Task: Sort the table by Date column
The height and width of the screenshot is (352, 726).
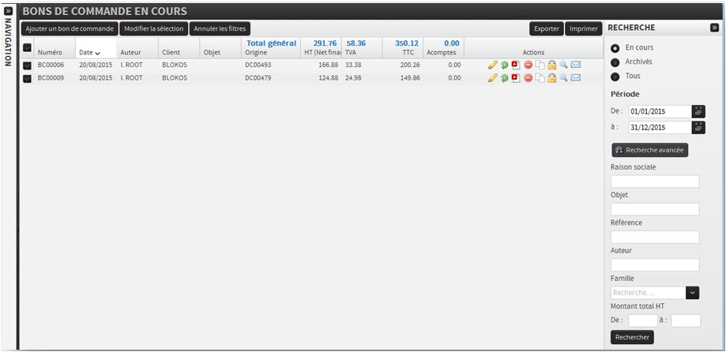Action: [89, 53]
